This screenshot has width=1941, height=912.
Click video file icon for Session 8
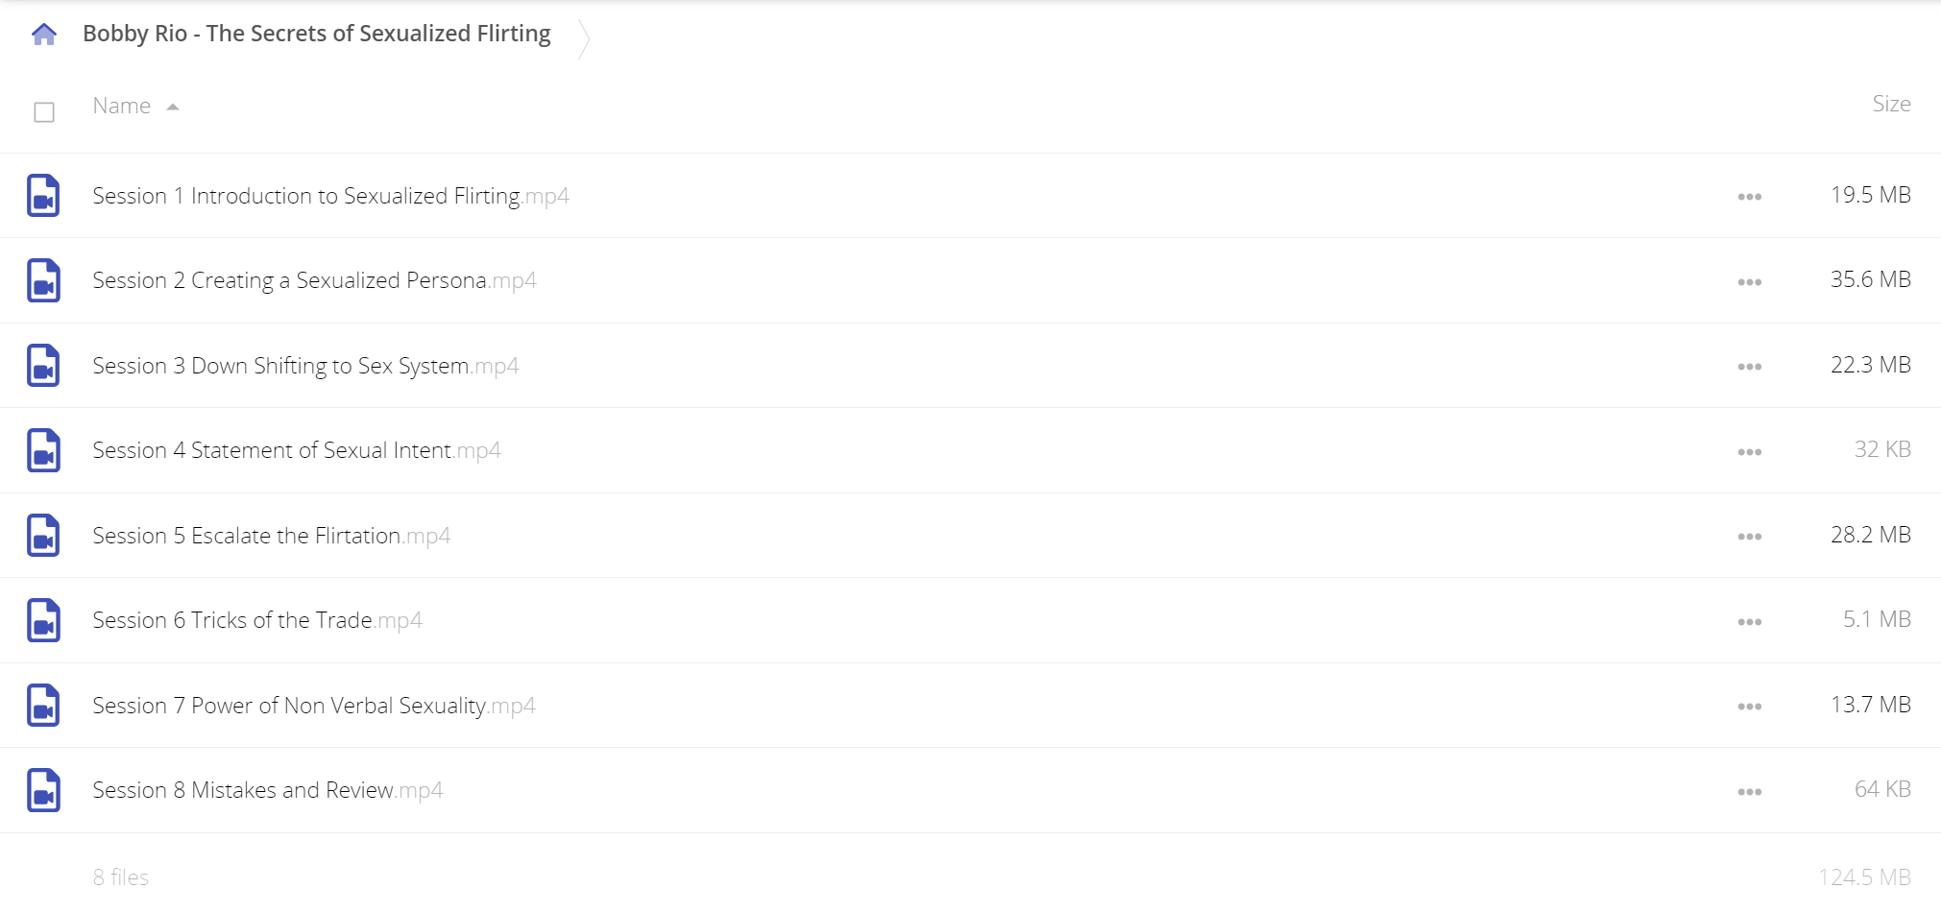point(43,790)
